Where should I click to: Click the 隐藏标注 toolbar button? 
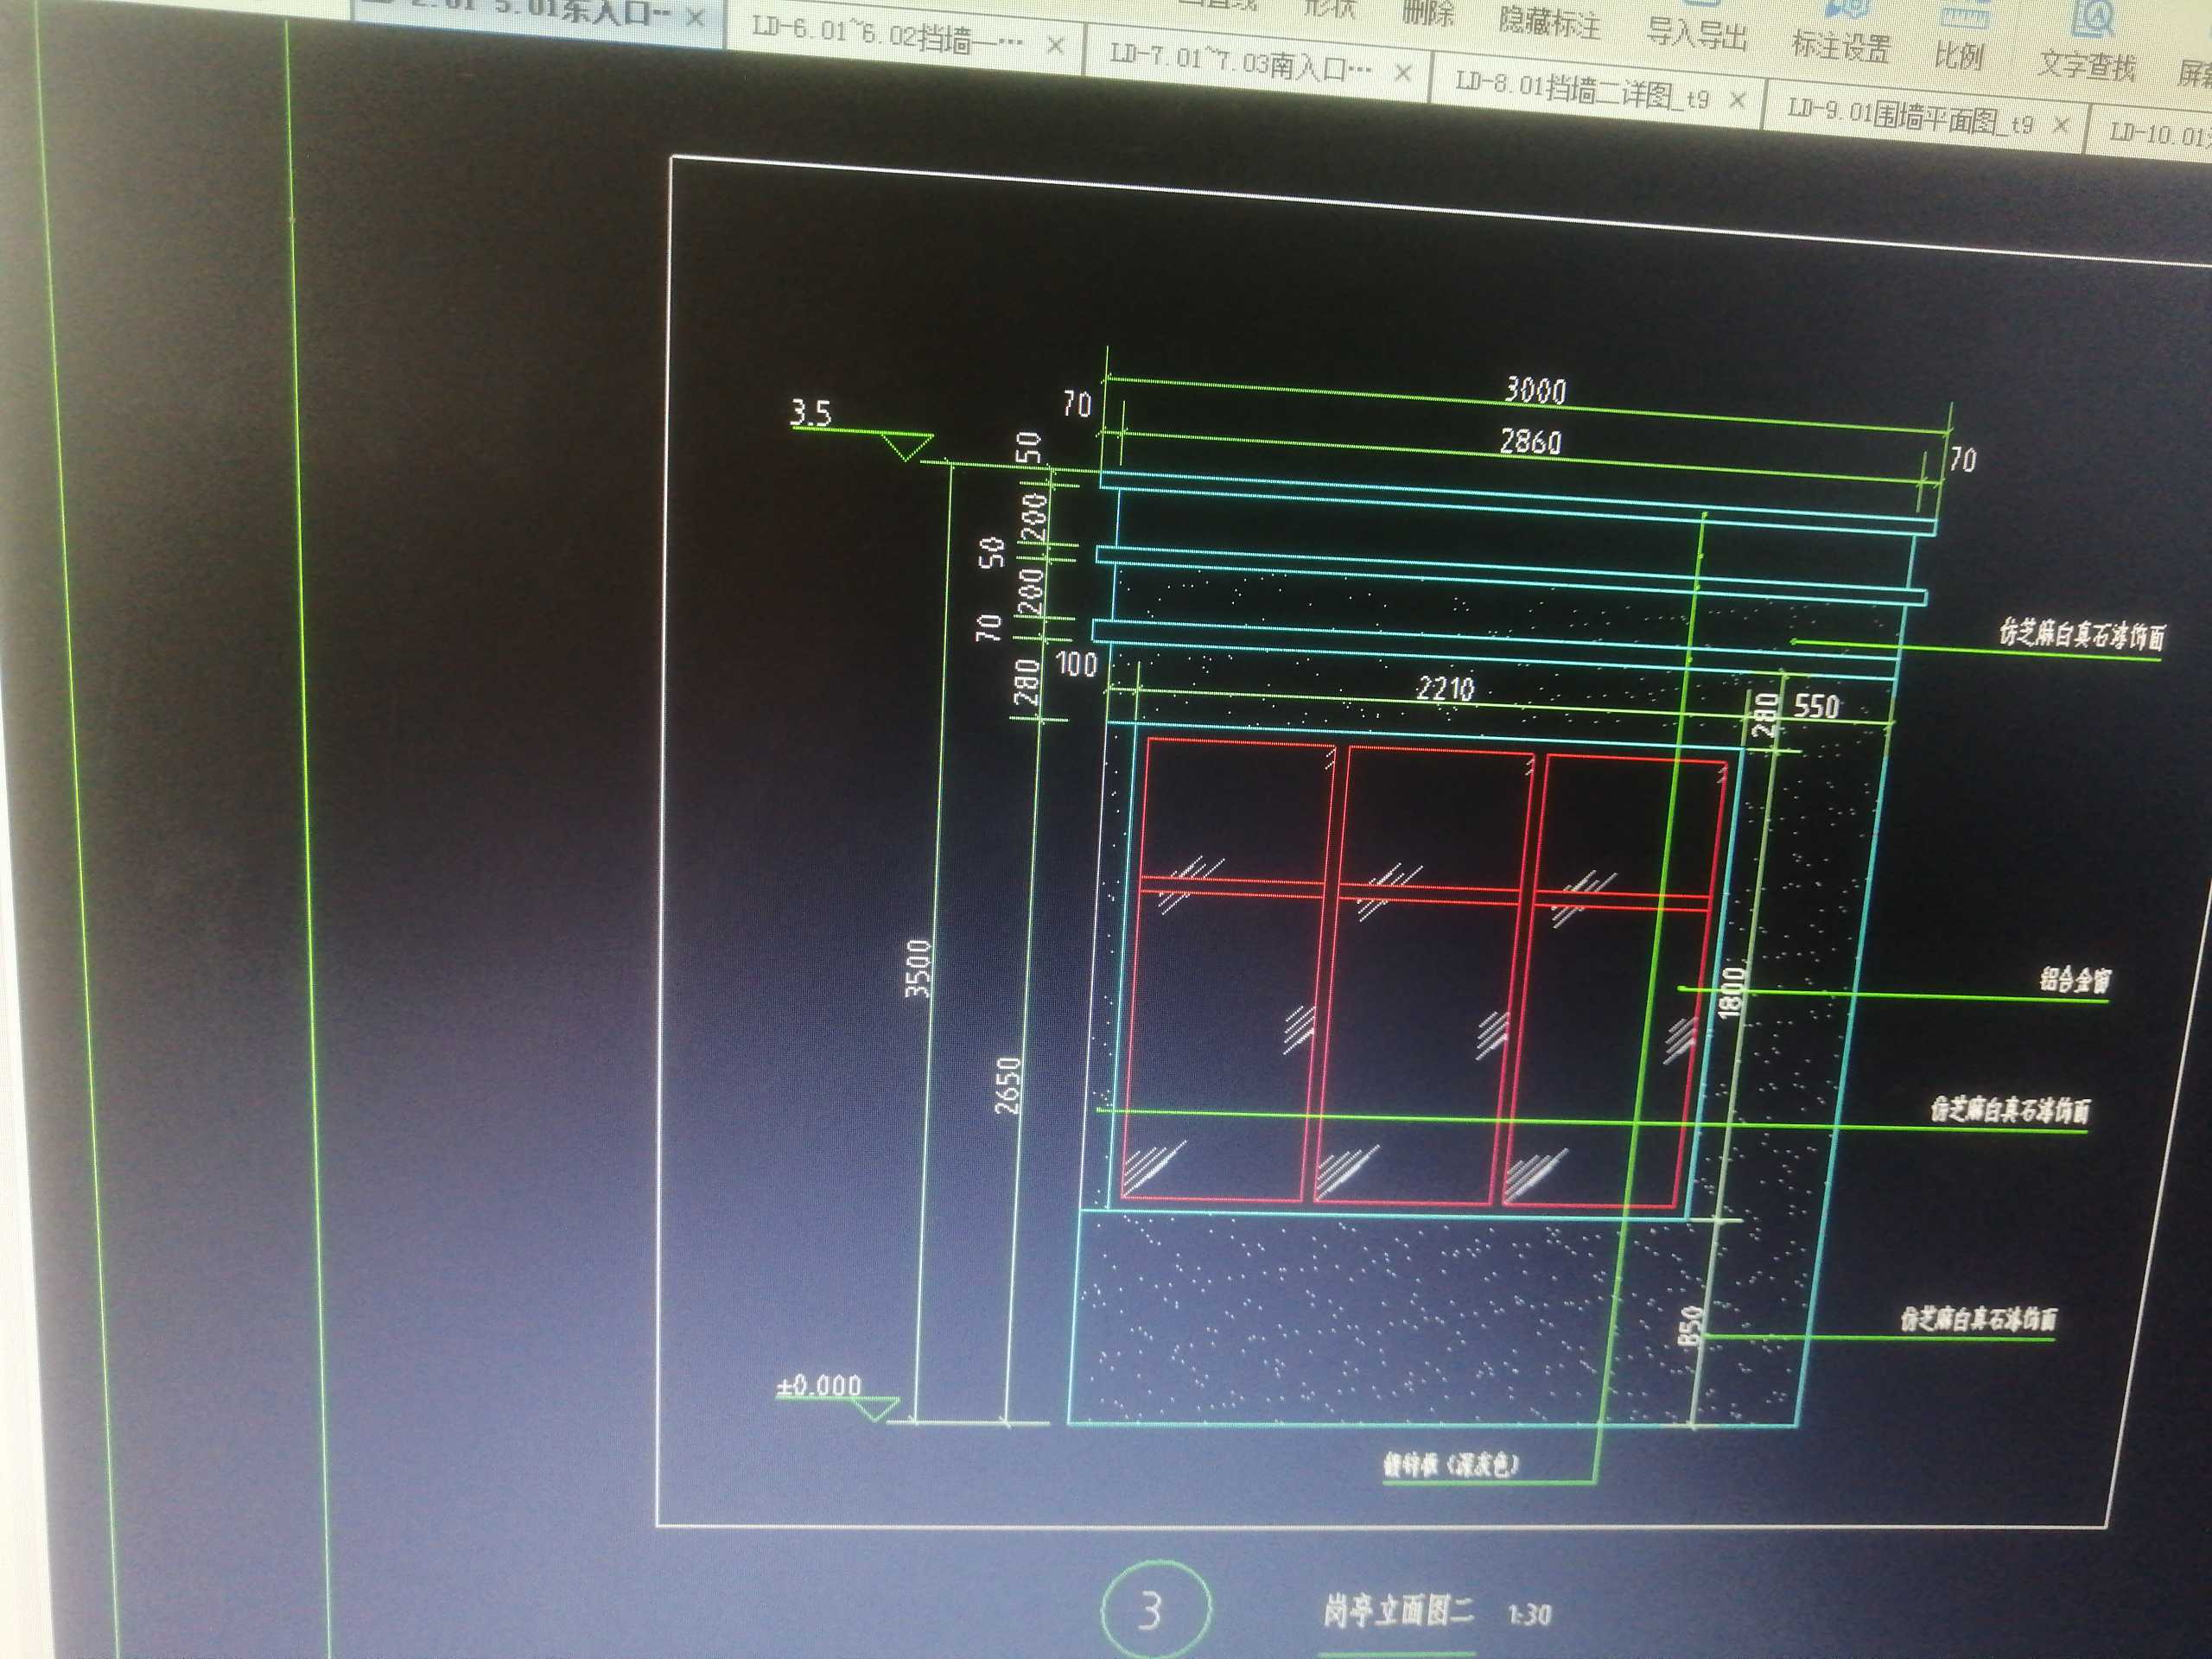(1549, 23)
